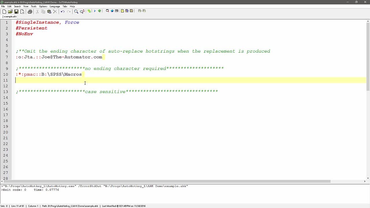The image size is (370, 208).
Task: Click the Find and Replace icon
Action: pos(82,12)
